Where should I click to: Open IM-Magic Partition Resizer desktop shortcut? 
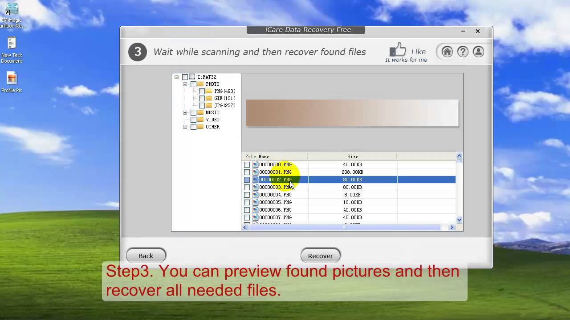click(12, 16)
